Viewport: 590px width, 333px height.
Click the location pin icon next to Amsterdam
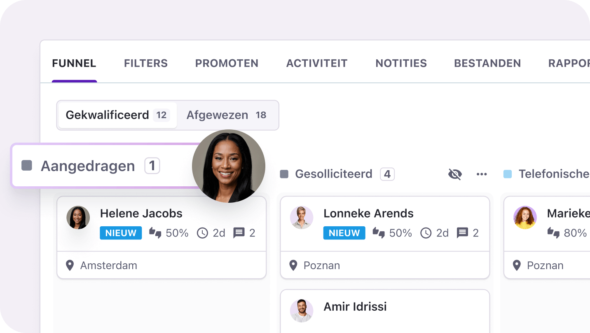[70, 265]
